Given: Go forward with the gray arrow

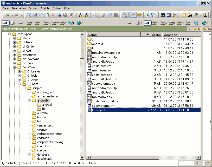Looking at the screenshot, I should 17,15.
